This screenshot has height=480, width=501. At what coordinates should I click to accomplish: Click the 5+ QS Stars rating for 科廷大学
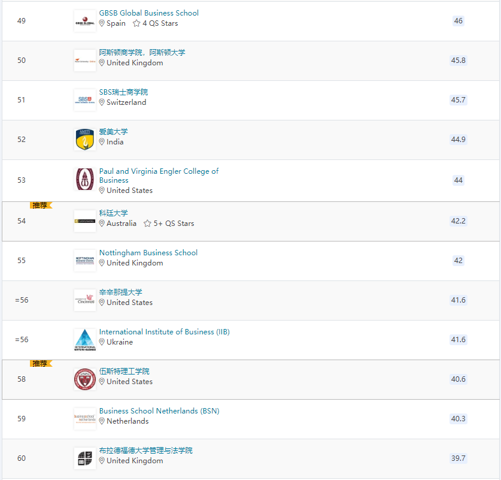pos(169,223)
